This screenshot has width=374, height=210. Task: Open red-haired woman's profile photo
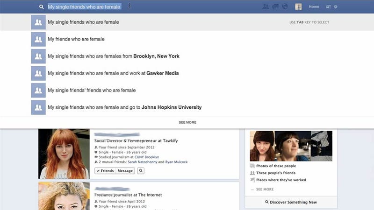click(x=64, y=154)
